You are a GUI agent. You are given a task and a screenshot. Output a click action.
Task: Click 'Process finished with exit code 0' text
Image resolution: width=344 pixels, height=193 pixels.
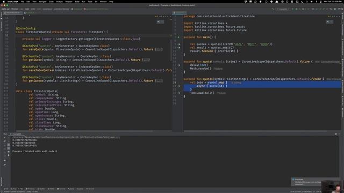[34, 151]
